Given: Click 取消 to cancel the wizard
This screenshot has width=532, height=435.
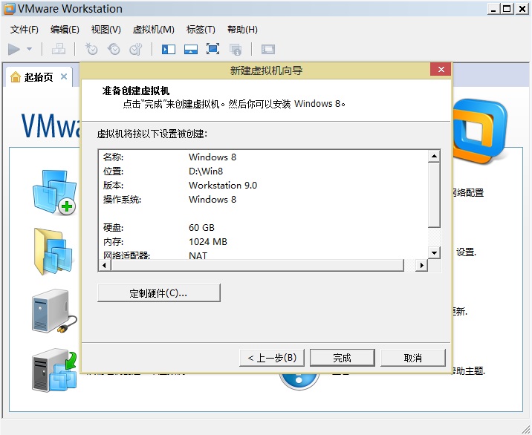Looking at the screenshot, I should point(413,358).
